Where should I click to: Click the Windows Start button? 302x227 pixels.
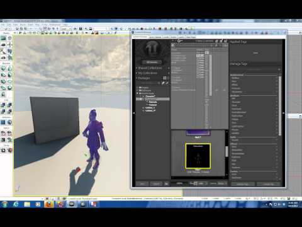click(5, 204)
